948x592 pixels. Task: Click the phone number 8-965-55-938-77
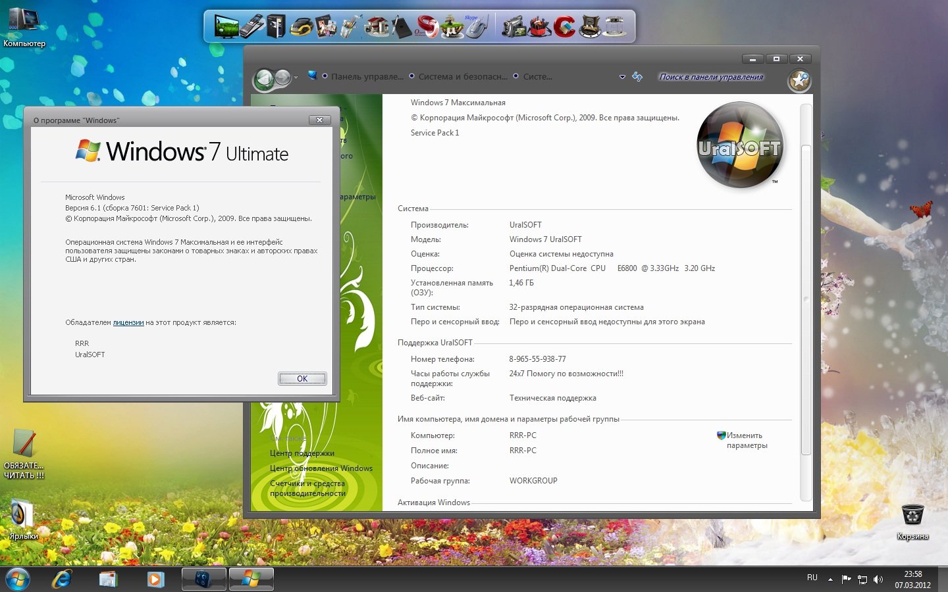click(x=537, y=359)
